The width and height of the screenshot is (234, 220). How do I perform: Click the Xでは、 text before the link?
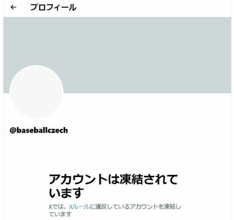[59, 207]
